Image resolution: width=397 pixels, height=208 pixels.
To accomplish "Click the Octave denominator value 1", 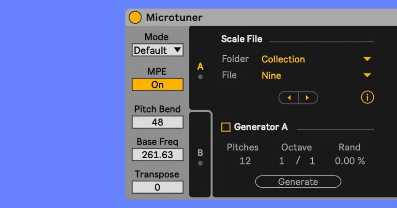I will click(312, 161).
